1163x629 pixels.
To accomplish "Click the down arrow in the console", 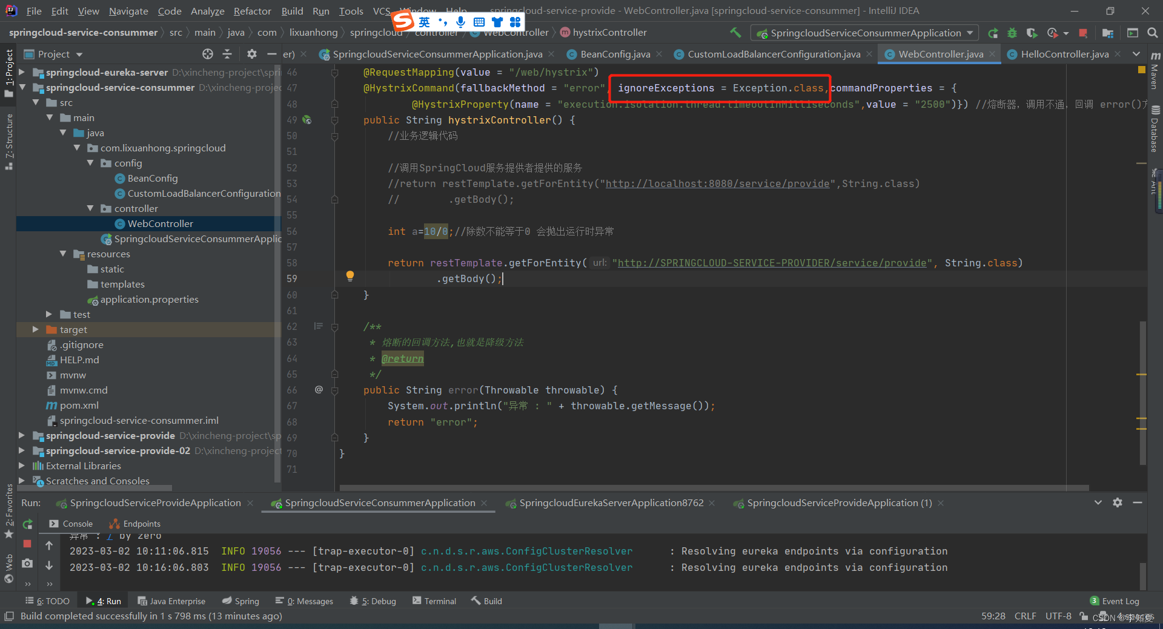I will 49,565.
